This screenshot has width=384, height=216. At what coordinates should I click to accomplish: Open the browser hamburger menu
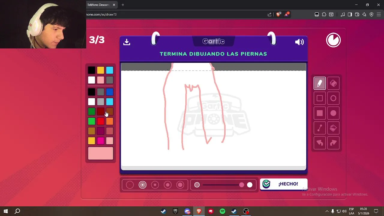pyautogui.click(x=379, y=14)
